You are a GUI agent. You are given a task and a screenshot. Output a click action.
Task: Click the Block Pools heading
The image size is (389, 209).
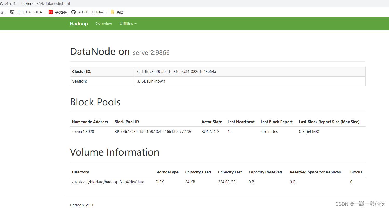(95, 102)
